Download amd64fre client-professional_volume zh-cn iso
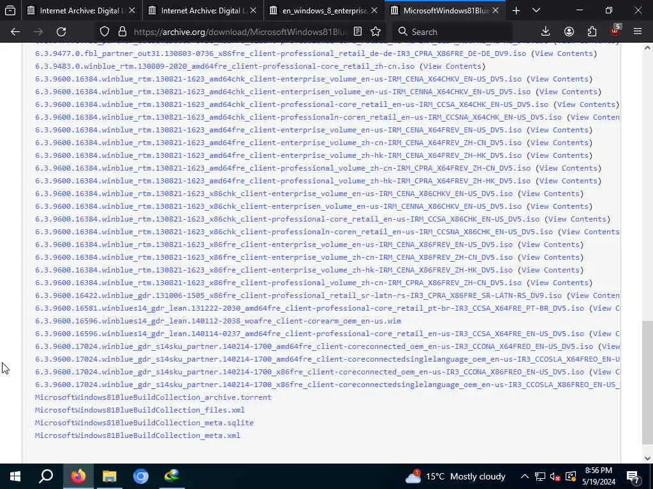653x489 pixels. (282, 168)
